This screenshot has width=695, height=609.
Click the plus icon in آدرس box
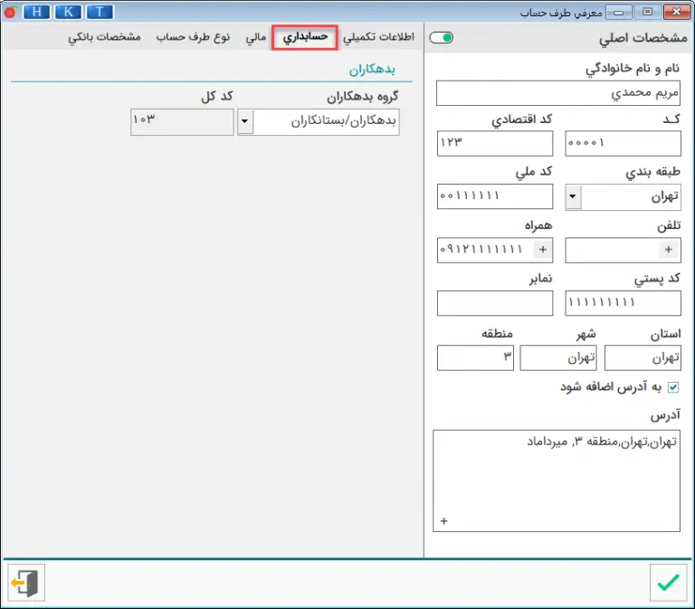(x=444, y=520)
